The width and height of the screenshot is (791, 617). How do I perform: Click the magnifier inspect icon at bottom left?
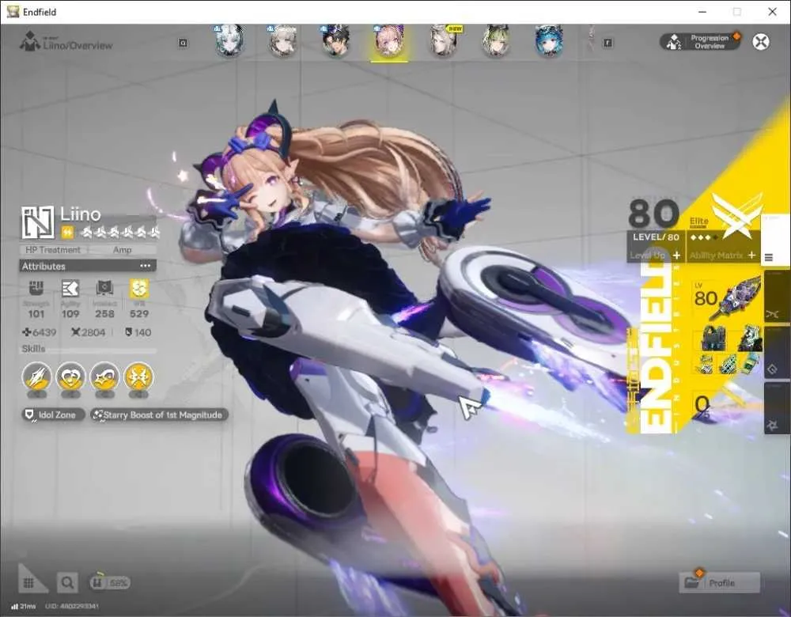click(67, 583)
